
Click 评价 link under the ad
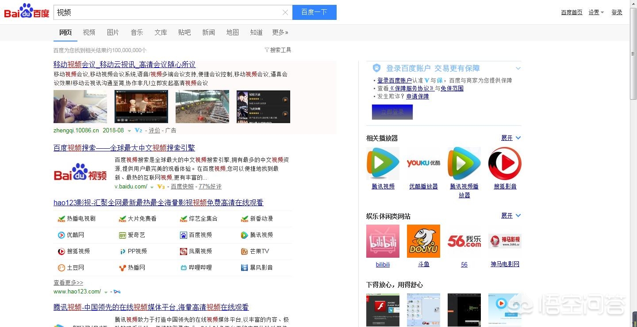pyautogui.click(x=154, y=130)
